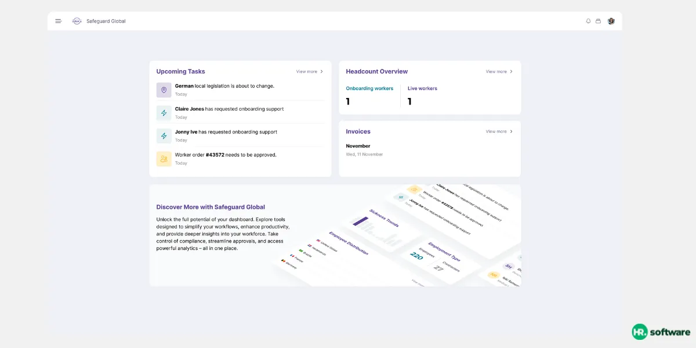Screen dimensions: 696x348
Task: Click the Safeguard Global logo icon
Action: [77, 21]
